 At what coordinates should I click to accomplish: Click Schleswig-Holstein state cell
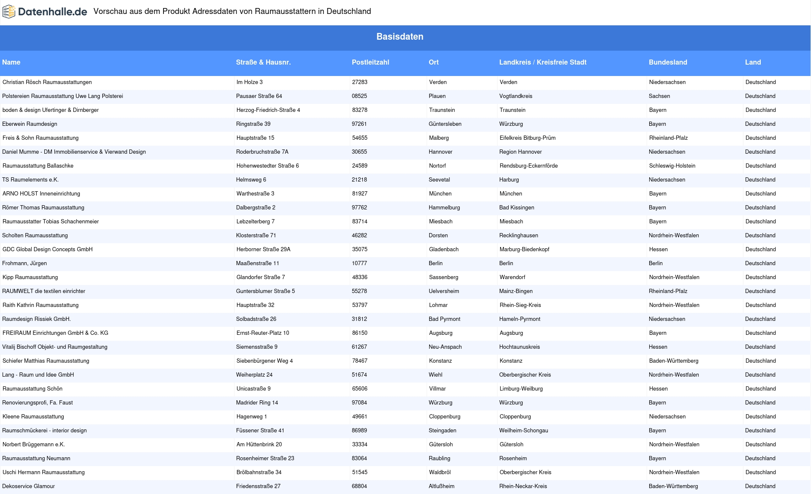pos(672,166)
